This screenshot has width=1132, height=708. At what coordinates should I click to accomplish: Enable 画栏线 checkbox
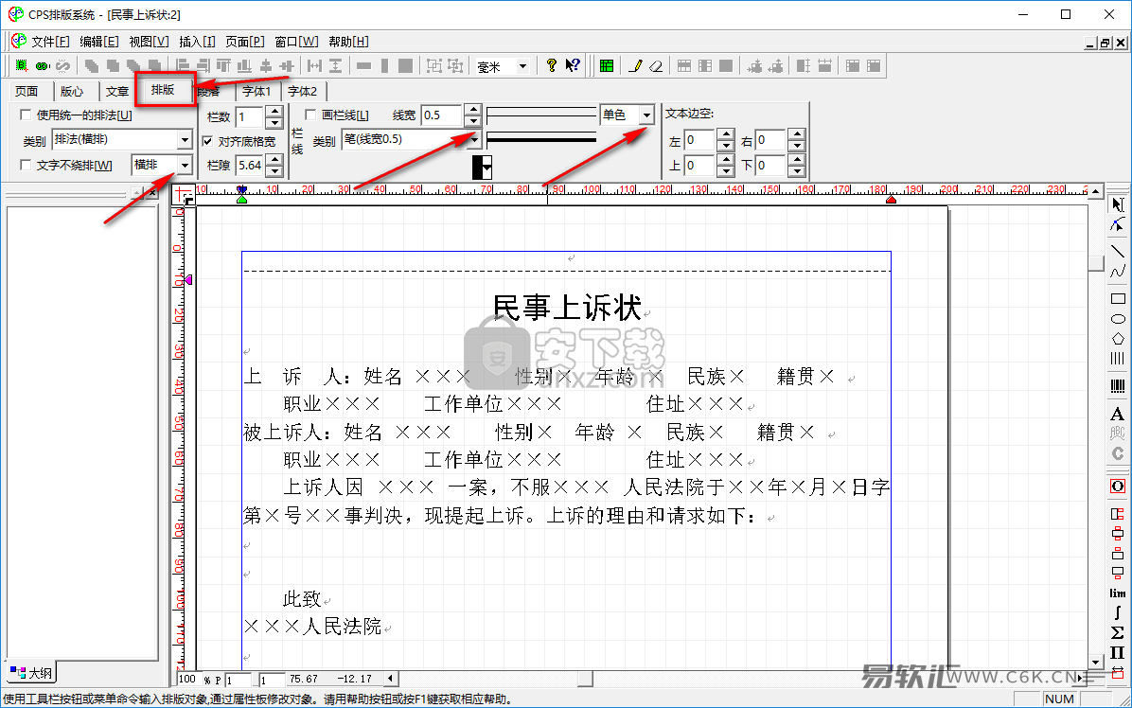click(x=310, y=115)
